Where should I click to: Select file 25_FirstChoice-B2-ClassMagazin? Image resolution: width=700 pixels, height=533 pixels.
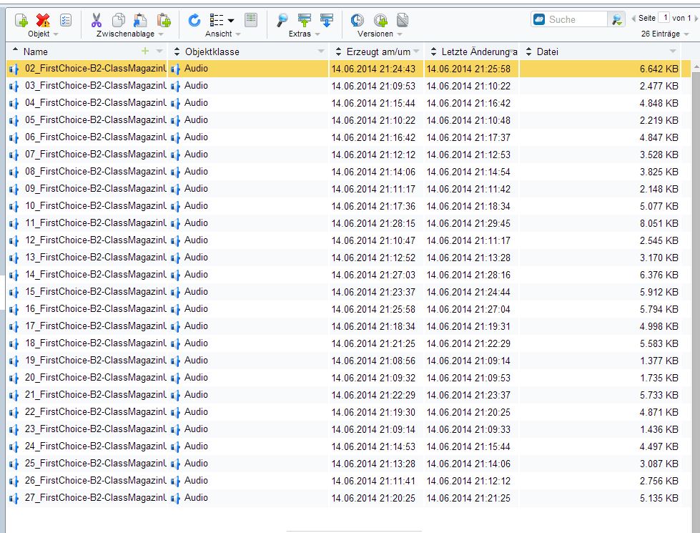(96, 464)
